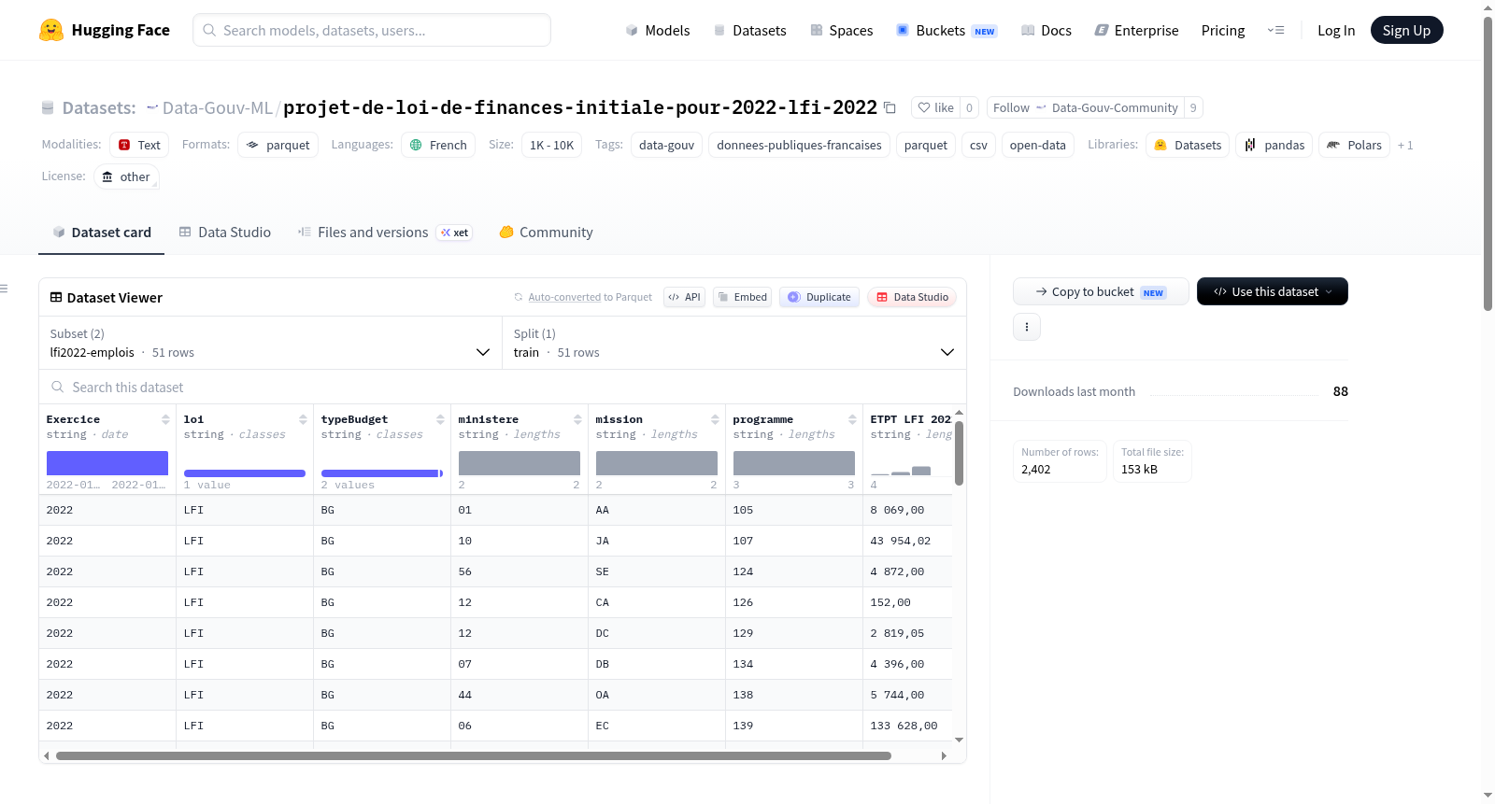Click the csv tag
This screenshot has height=804, width=1495.
pyautogui.click(x=978, y=145)
